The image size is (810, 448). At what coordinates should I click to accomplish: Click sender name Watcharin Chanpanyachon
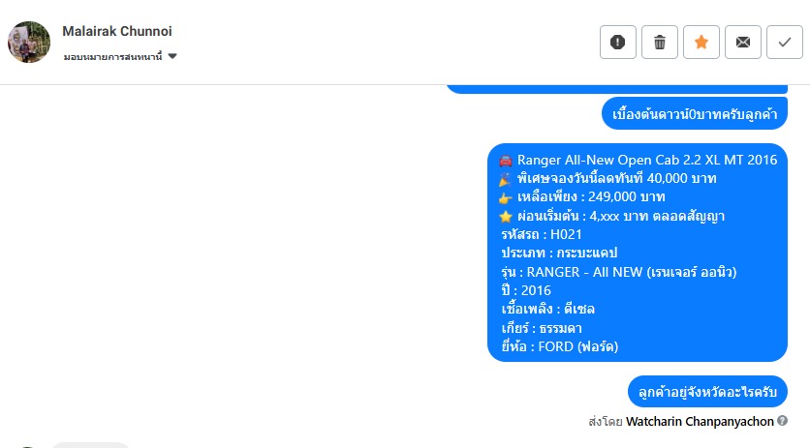click(x=700, y=421)
